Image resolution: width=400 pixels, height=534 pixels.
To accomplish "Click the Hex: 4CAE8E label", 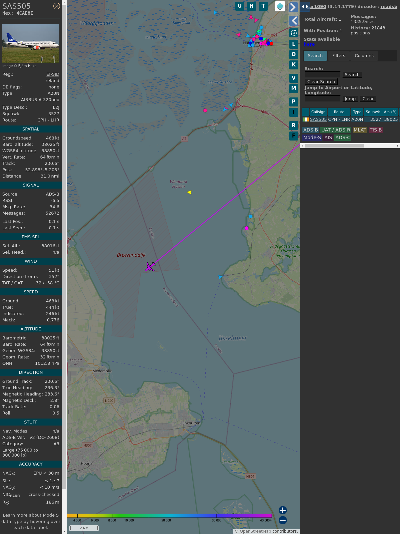I will (x=18, y=13).
